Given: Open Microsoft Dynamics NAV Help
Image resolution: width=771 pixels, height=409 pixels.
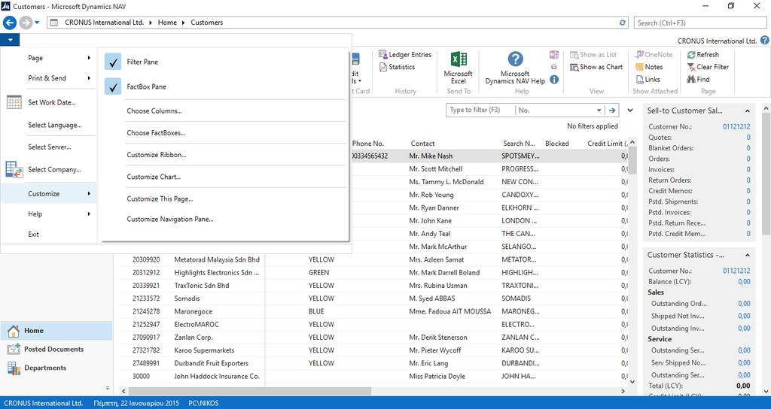Looking at the screenshot, I should pos(515,67).
